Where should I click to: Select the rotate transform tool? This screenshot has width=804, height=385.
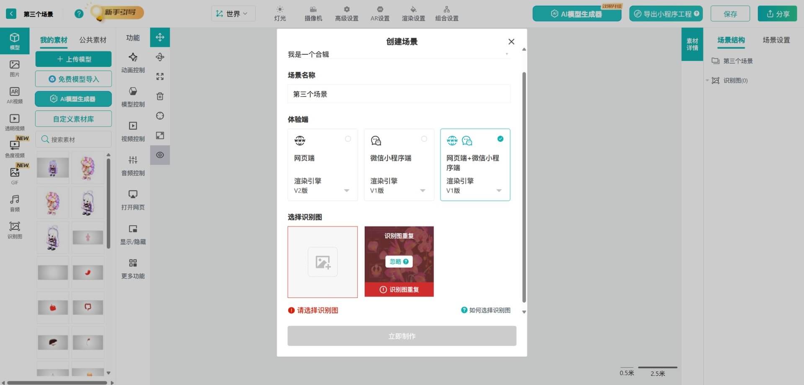coord(160,57)
